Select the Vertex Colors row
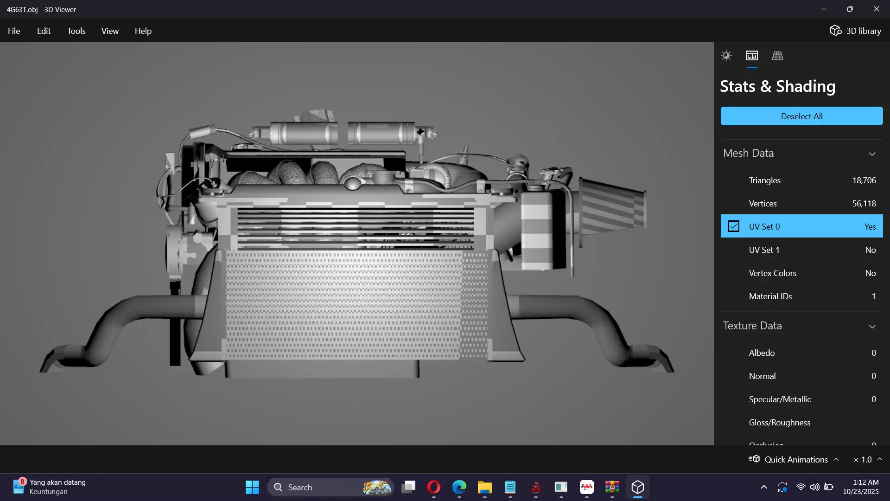The image size is (890, 501). [x=801, y=273]
